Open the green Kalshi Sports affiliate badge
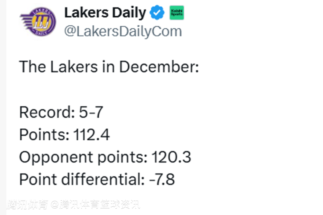The image size is (323, 215). coord(177,13)
